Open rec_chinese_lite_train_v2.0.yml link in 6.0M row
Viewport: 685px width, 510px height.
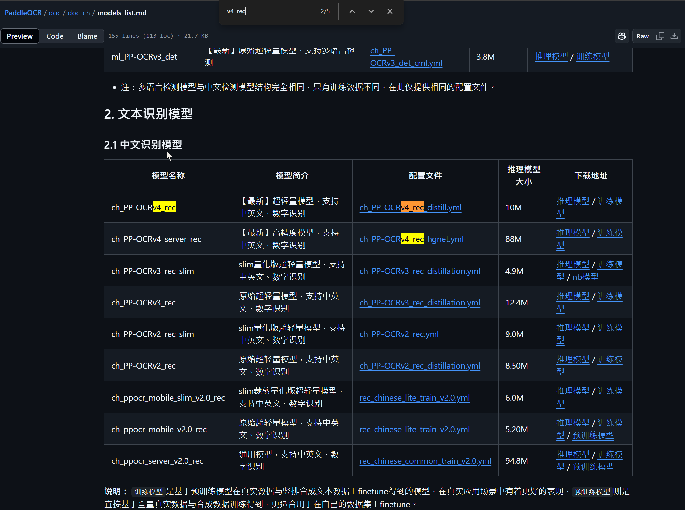(x=415, y=398)
